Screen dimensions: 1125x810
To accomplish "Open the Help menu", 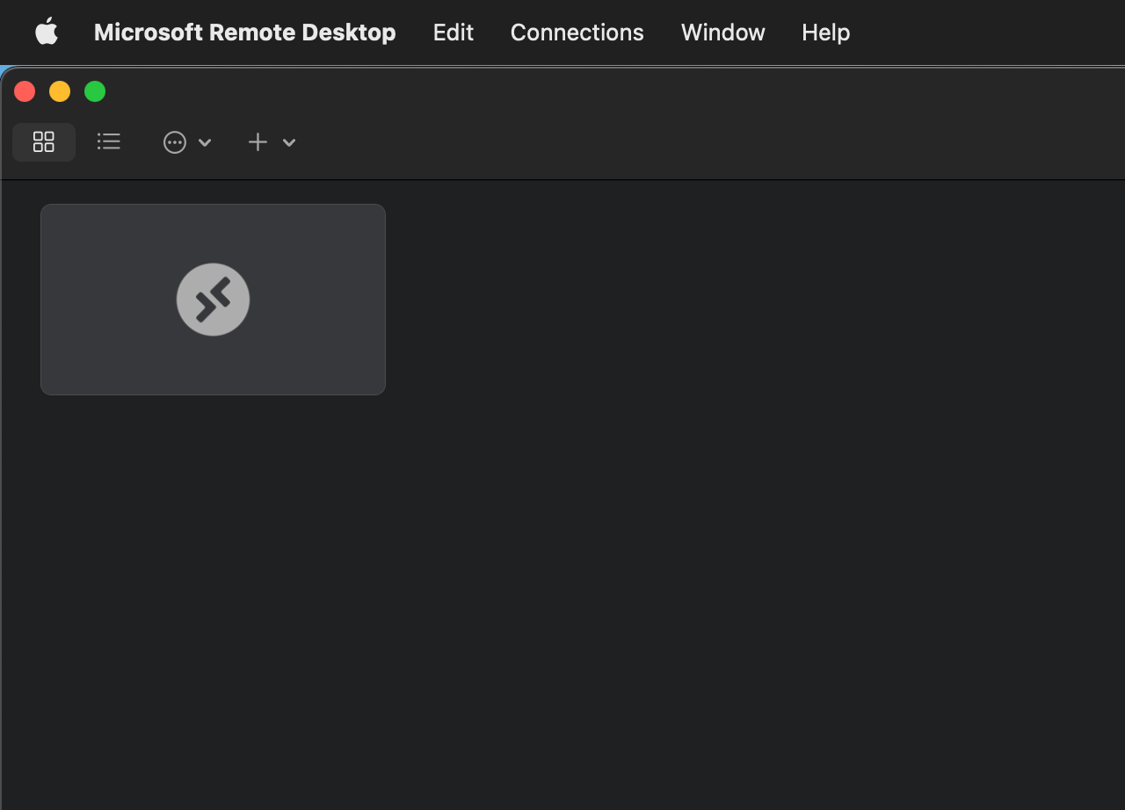I will coord(824,32).
